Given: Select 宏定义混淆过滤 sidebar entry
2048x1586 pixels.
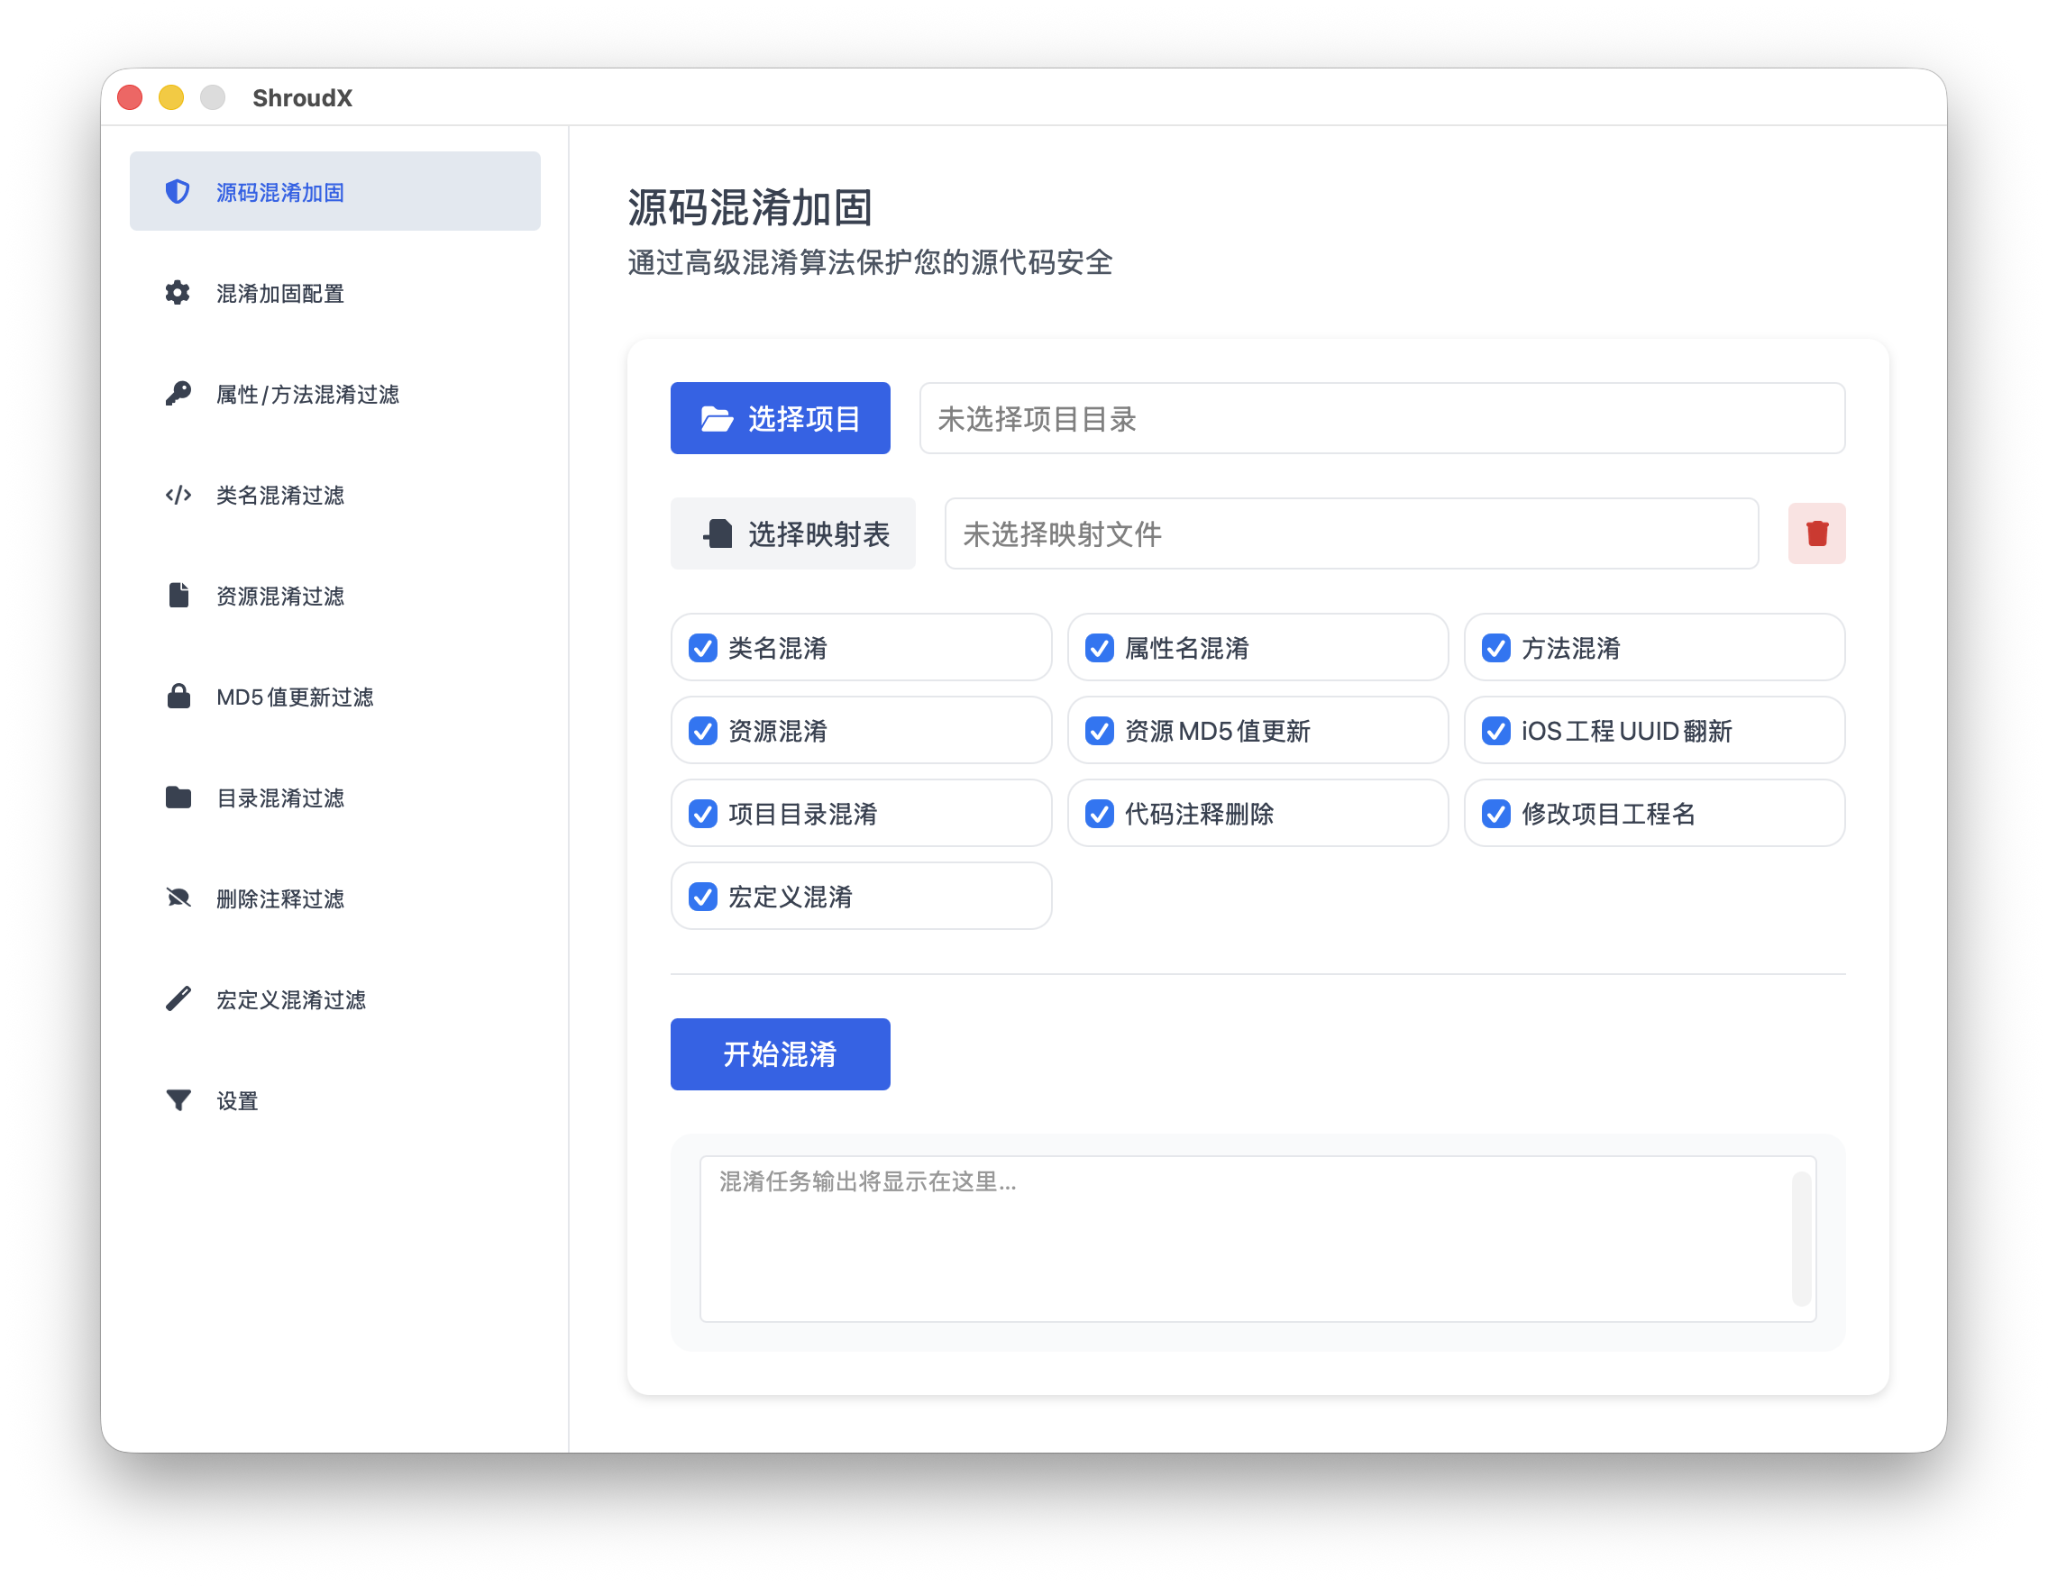Looking at the screenshot, I should [x=334, y=999].
